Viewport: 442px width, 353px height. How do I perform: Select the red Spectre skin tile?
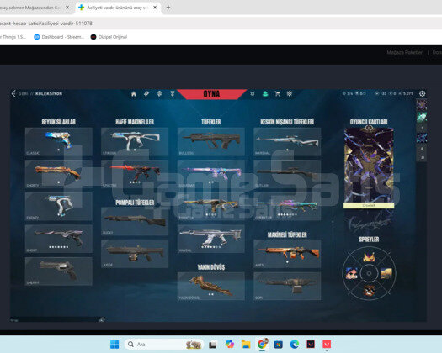(135, 174)
